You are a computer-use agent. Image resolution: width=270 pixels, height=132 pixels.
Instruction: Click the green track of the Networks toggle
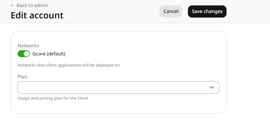click(x=20, y=54)
